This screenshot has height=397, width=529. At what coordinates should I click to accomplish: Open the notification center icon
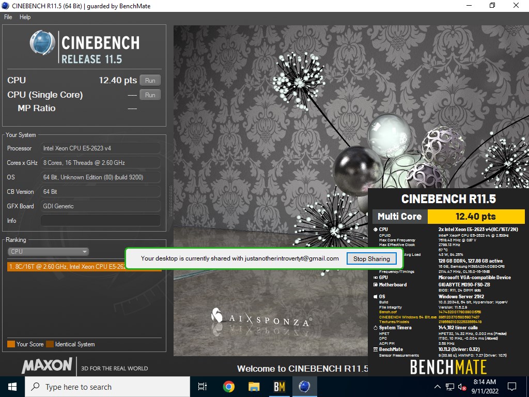click(512, 387)
